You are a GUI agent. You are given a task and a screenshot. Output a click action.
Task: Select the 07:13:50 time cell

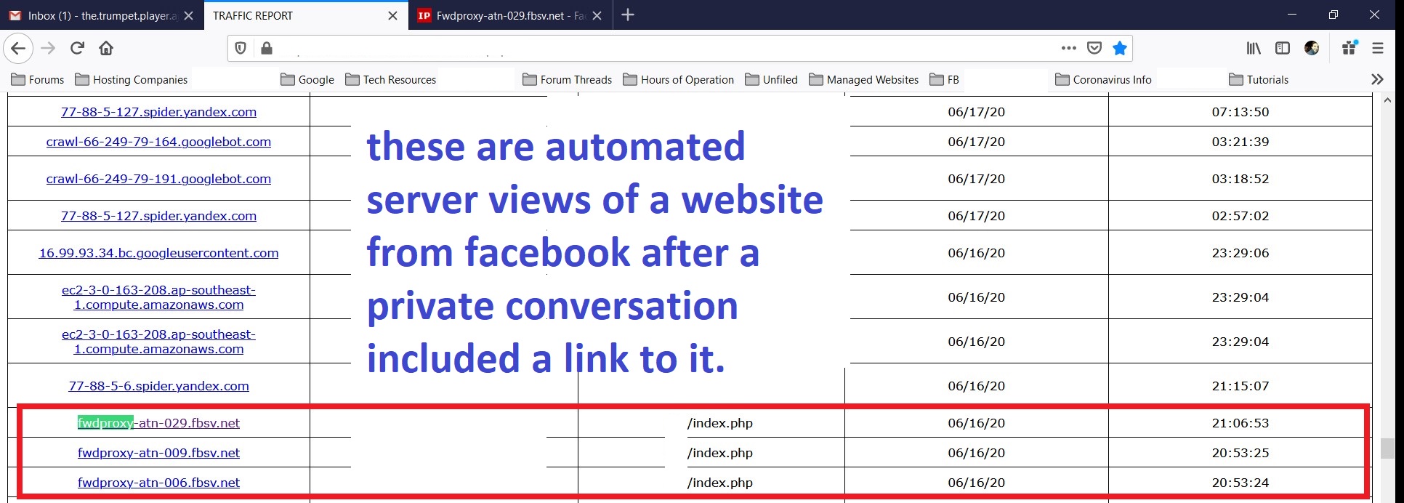click(1240, 112)
